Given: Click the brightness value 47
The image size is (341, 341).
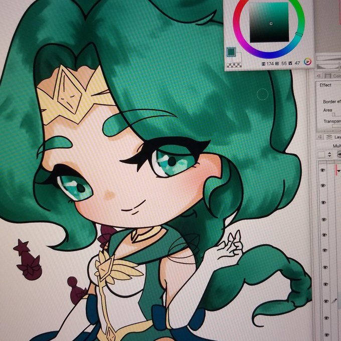Looking at the screenshot, I should [297, 63].
